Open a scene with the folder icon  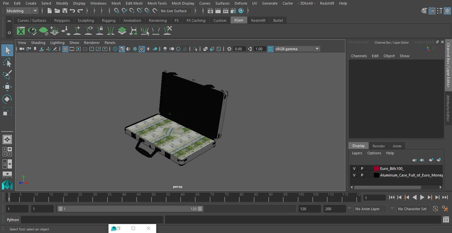(57, 11)
